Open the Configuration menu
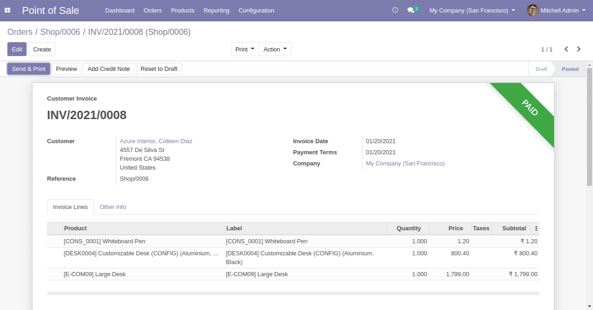The width and height of the screenshot is (593, 310). (x=256, y=10)
